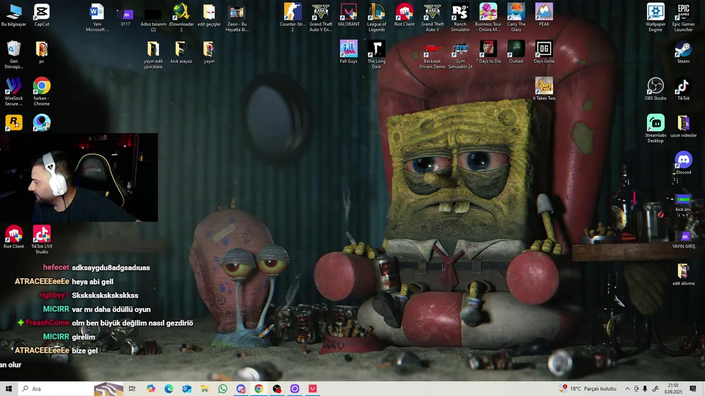Viewport: 705px width, 396px height.
Task: Open furkan - Chrome shortcut
Action: 41,92
